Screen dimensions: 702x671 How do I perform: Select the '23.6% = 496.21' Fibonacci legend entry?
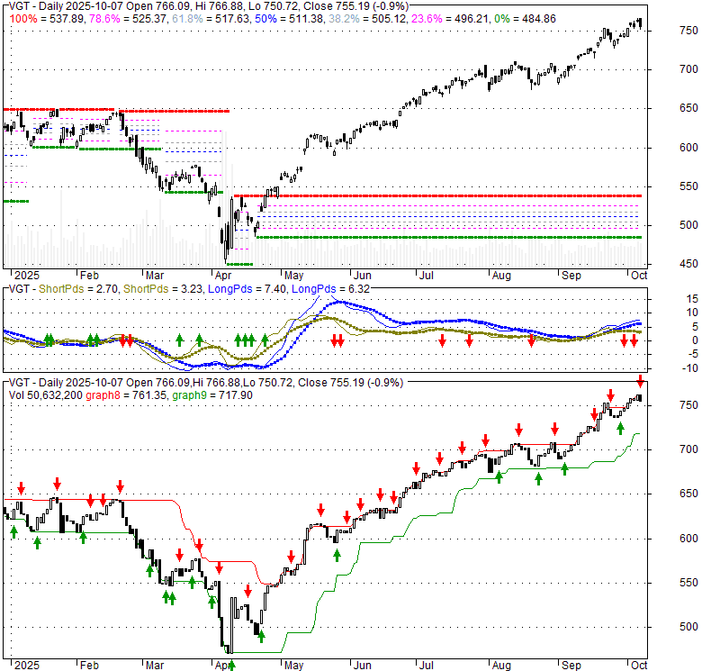(x=450, y=19)
